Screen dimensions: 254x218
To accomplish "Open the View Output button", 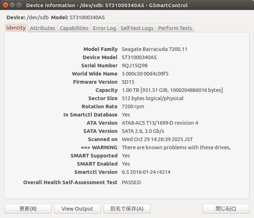I will click(x=77, y=208).
